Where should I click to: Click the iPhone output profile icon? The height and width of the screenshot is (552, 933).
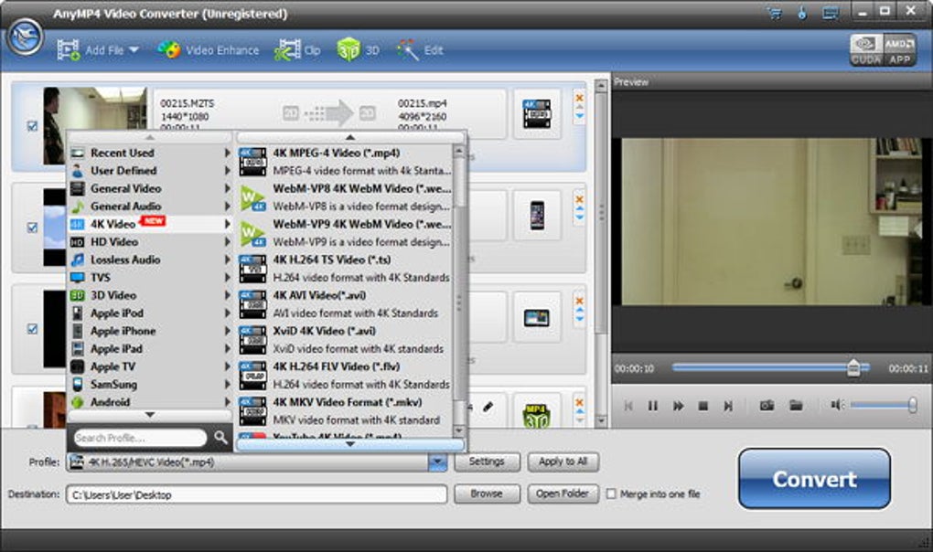[x=537, y=215]
